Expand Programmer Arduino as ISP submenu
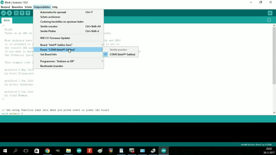Viewport: 276px width, 155px height. point(69,61)
